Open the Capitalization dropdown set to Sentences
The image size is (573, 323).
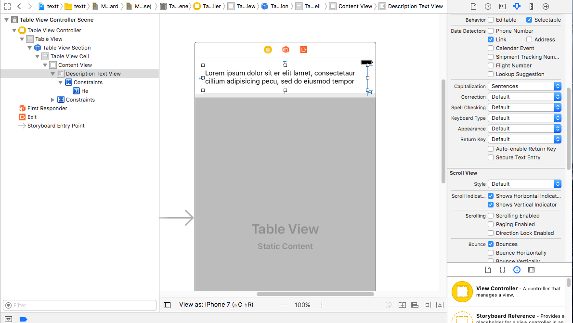(x=524, y=86)
